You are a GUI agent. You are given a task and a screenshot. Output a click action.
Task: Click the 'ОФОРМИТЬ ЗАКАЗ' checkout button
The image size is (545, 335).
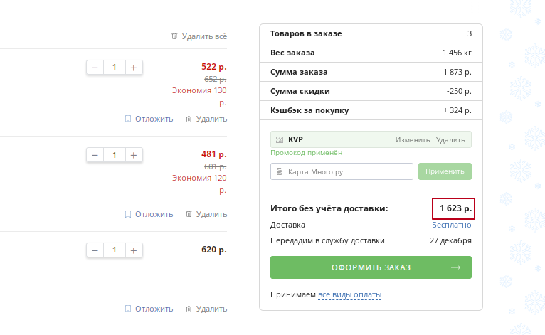371,267
